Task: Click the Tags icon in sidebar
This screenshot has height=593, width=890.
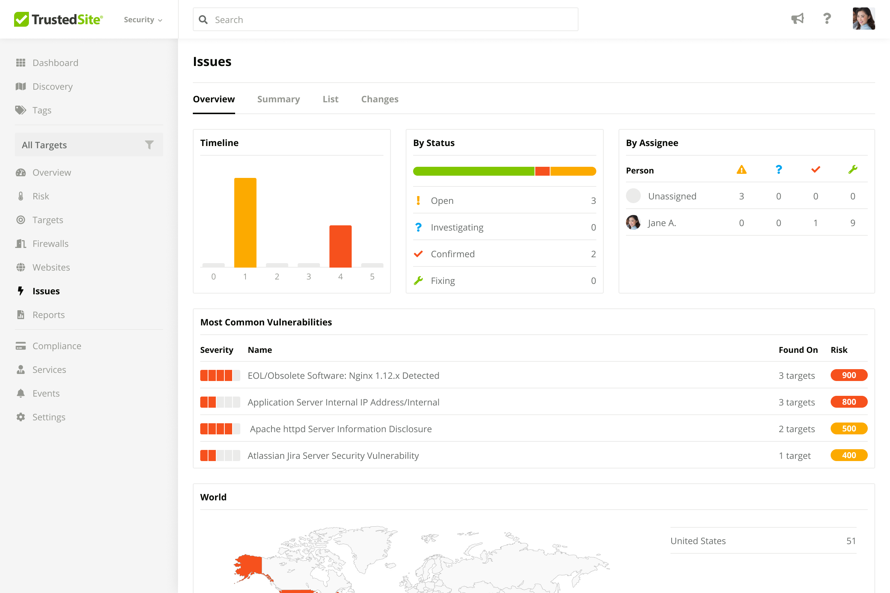Action: [x=21, y=110]
